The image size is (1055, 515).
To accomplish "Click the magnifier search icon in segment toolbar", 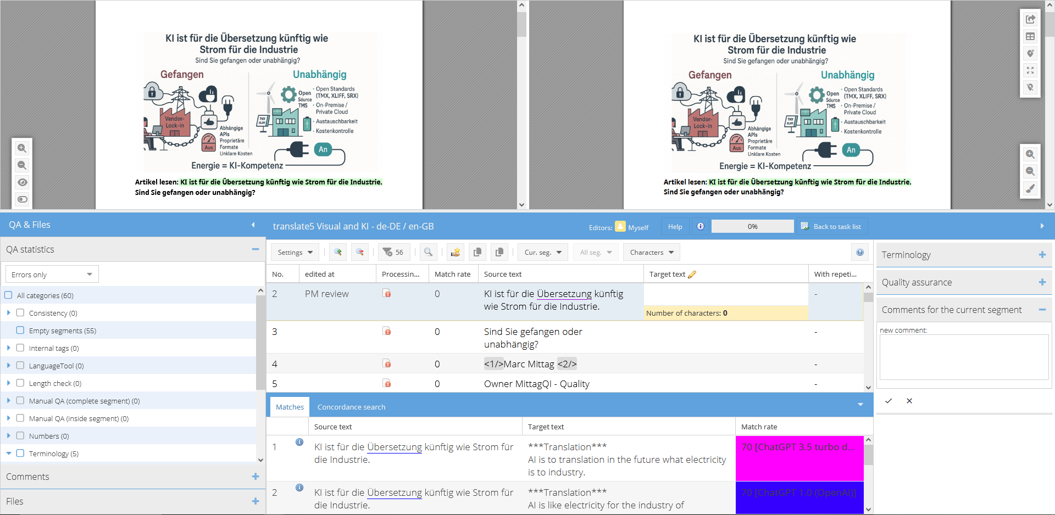I will [428, 253].
